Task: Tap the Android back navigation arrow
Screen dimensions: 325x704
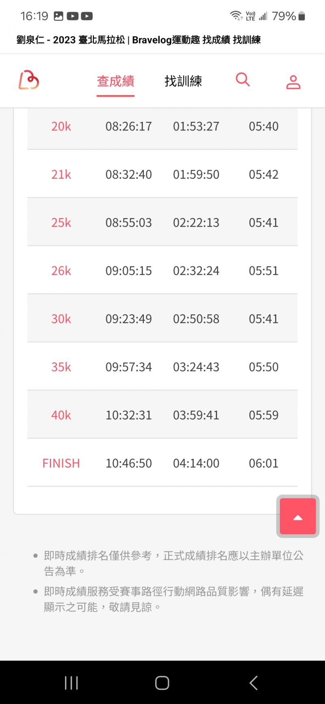Action: (x=253, y=682)
